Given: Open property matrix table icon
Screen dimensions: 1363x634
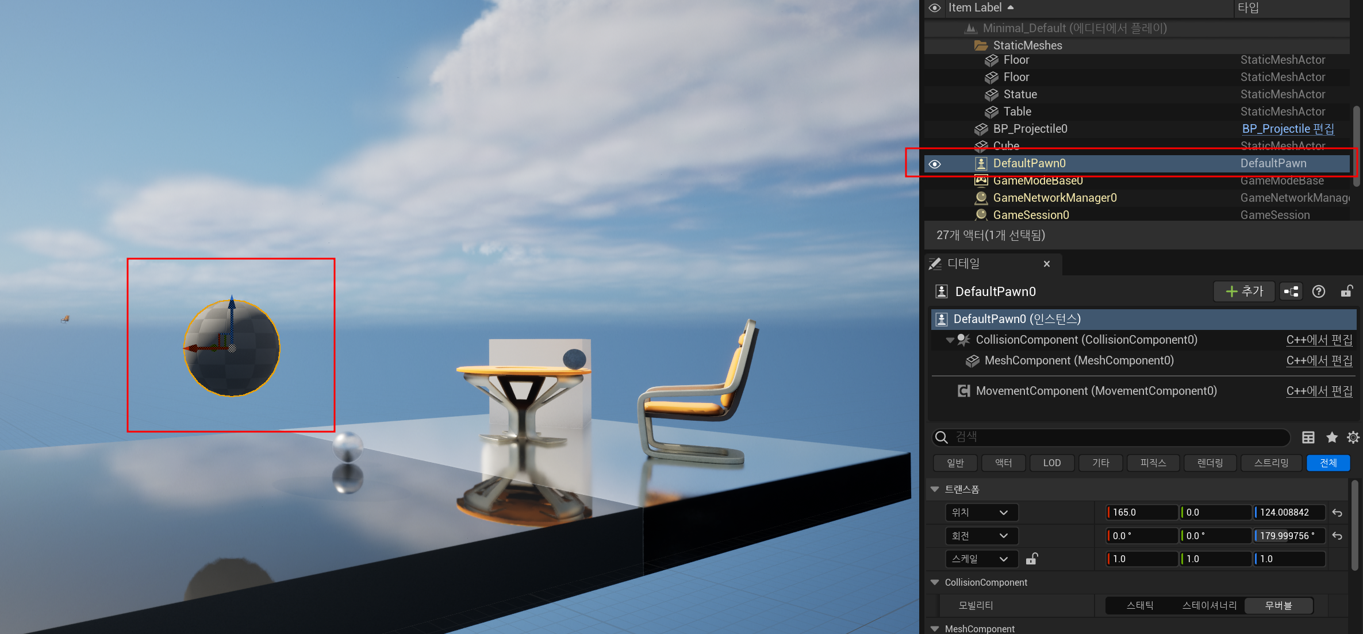Looking at the screenshot, I should pos(1308,437).
